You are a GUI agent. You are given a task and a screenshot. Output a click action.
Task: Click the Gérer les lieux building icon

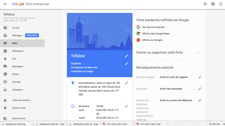coord(5,118)
